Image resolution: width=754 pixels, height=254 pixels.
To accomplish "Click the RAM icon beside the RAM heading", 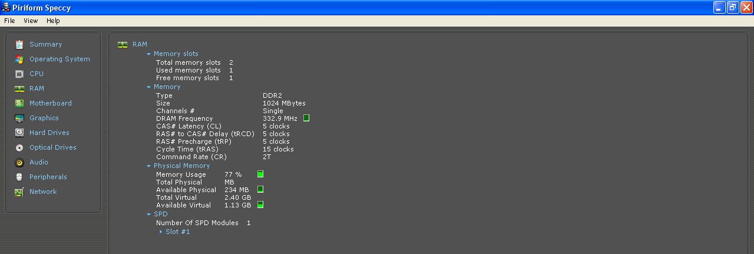I will pyautogui.click(x=123, y=44).
